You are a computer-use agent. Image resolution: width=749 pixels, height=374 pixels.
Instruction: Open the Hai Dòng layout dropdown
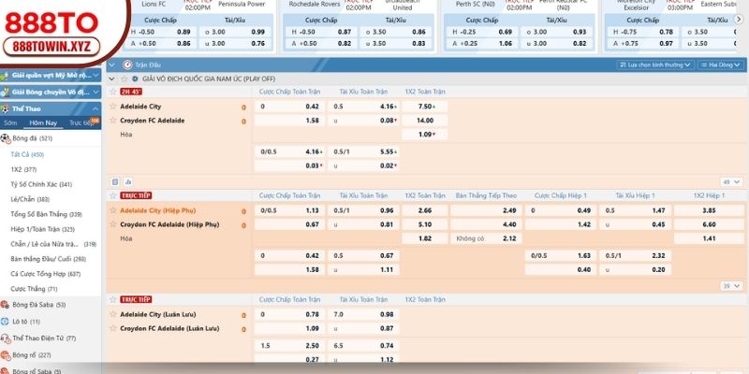pyautogui.click(x=721, y=65)
